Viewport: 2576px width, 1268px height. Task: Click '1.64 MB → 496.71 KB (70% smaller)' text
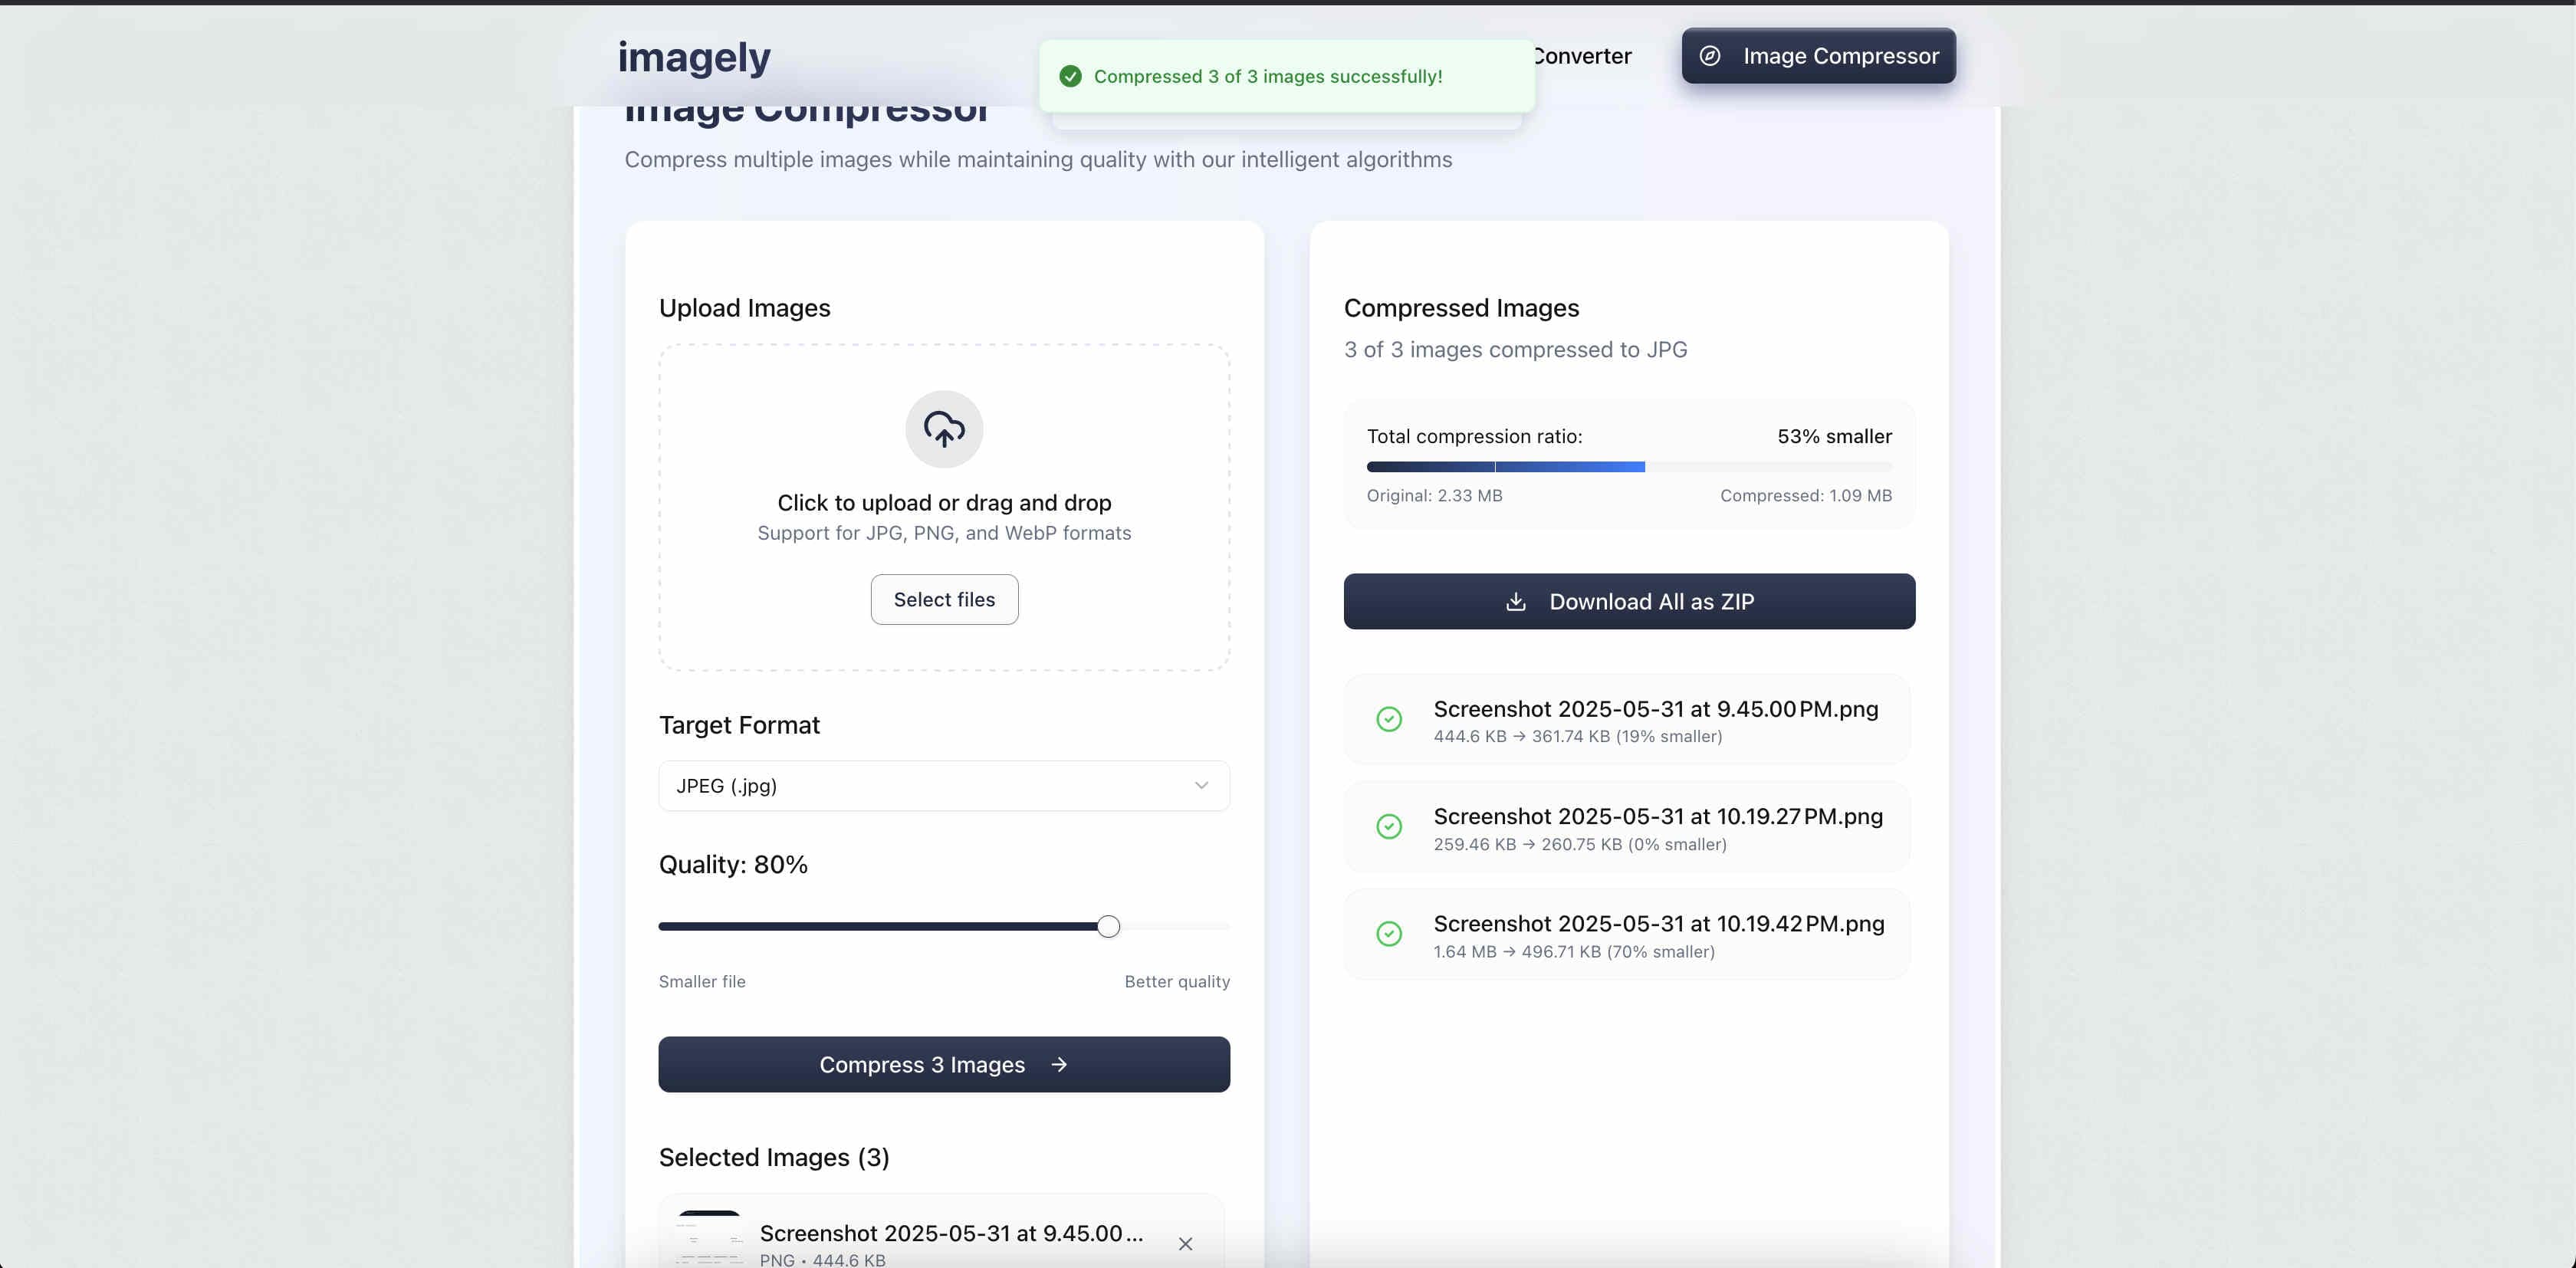coord(1574,952)
